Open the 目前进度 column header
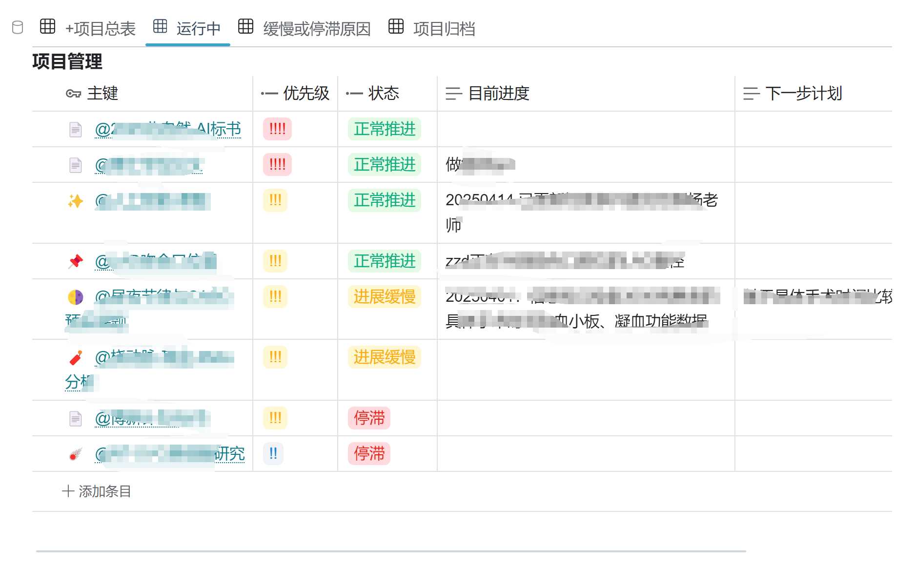The image size is (916, 565). (586, 94)
